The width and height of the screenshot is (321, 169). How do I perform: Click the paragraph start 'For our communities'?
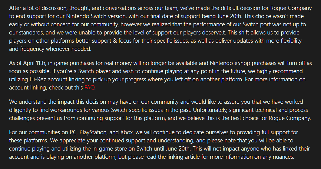[x=35, y=132]
